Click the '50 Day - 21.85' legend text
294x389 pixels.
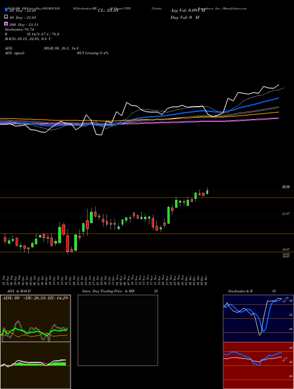[23, 18]
